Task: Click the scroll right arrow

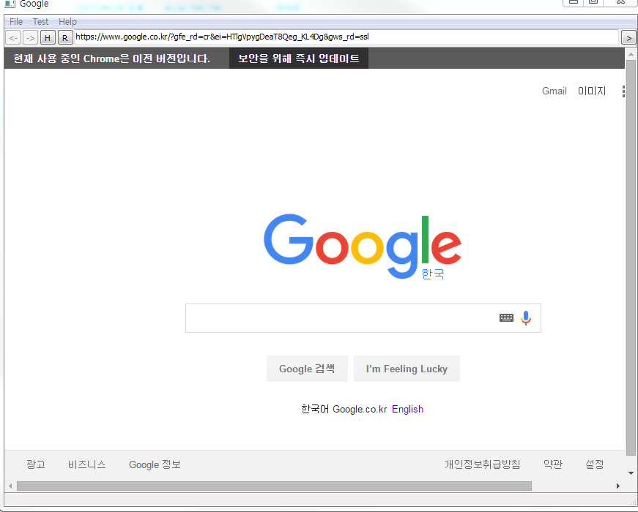Action: point(618,486)
